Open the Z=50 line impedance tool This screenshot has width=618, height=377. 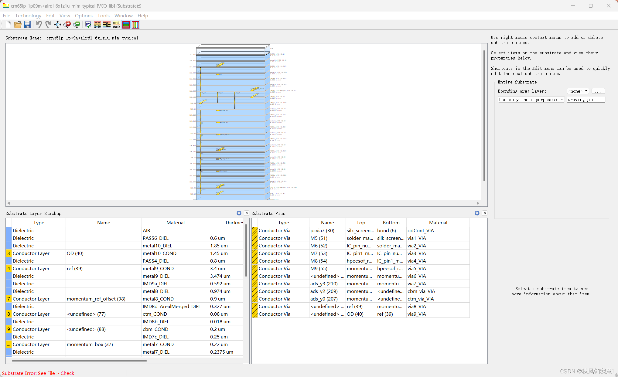(97, 25)
